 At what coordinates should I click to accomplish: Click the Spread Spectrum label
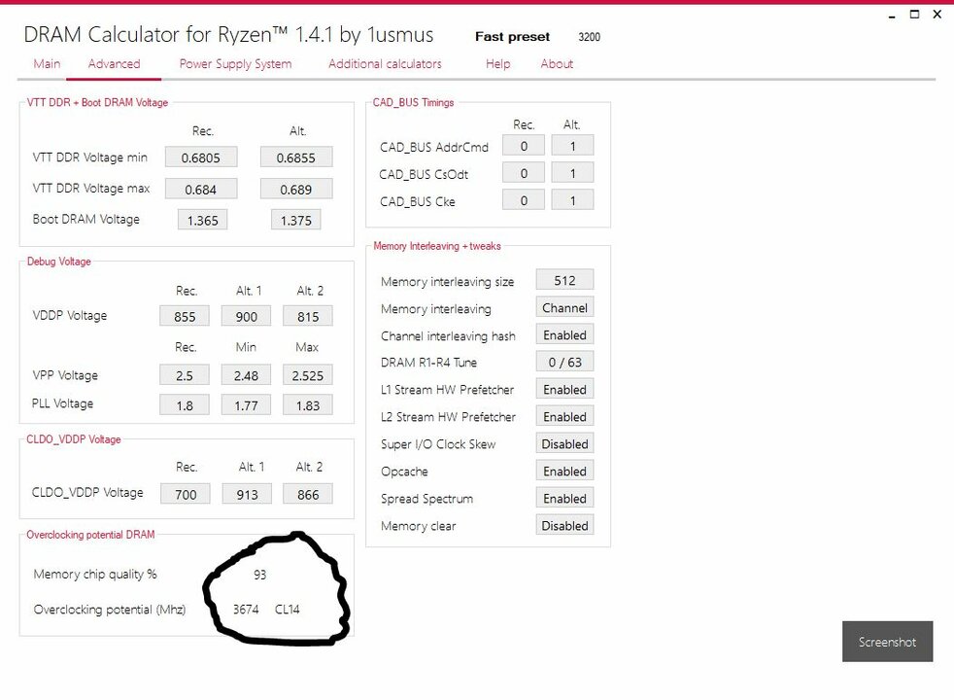pos(426,499)
